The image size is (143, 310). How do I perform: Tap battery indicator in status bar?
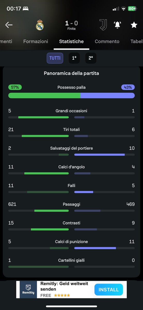click(x=132, y=9)
